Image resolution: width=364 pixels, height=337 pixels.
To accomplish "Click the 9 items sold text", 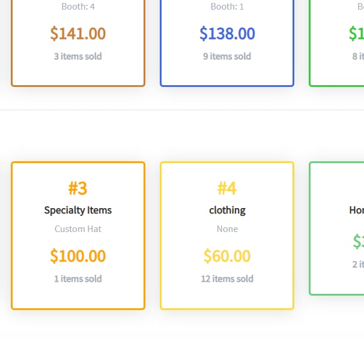I will [227, 56].
